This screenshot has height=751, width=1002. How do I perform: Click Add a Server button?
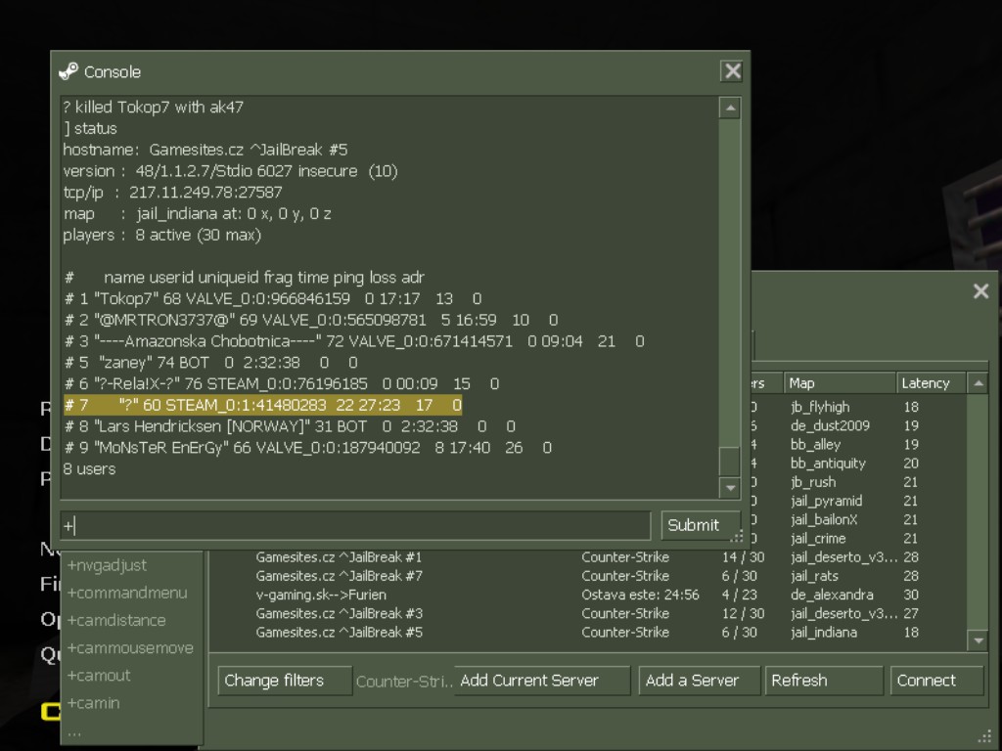[699, 681]
